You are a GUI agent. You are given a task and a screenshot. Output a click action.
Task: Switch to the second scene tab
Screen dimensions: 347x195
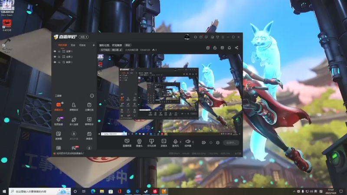[x=73, y=45]
